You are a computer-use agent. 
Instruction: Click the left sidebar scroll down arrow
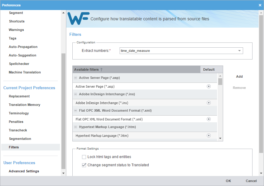tap(63, 173)
